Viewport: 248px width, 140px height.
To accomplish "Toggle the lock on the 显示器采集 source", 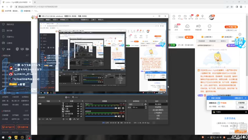I will coord(81,114).
